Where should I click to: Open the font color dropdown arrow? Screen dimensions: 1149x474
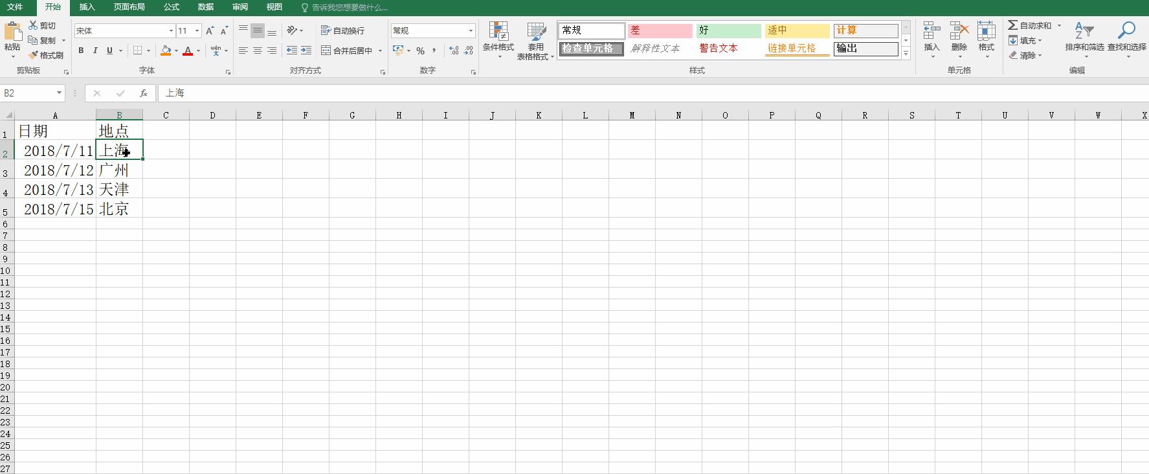198,51
